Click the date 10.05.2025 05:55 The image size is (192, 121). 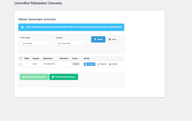(x=49, y=64)
